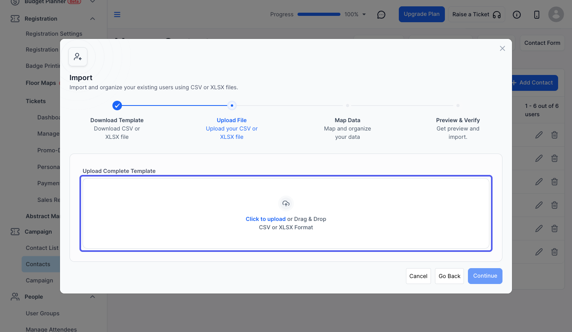Click the import user icon in dialog

coord(78,56)
